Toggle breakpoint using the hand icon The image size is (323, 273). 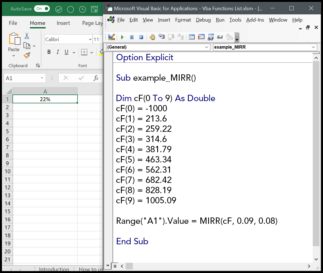(152, 37)
